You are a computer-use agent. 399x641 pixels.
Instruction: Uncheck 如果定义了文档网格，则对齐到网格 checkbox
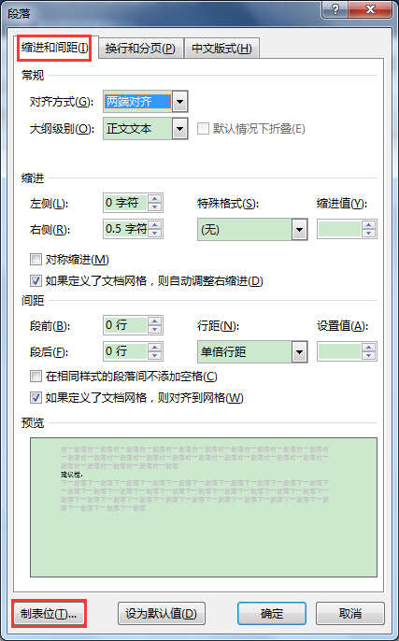click(36, 397)
